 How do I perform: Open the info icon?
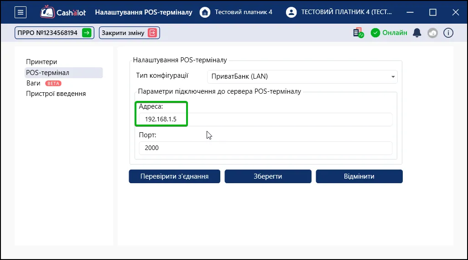[448, 33]
